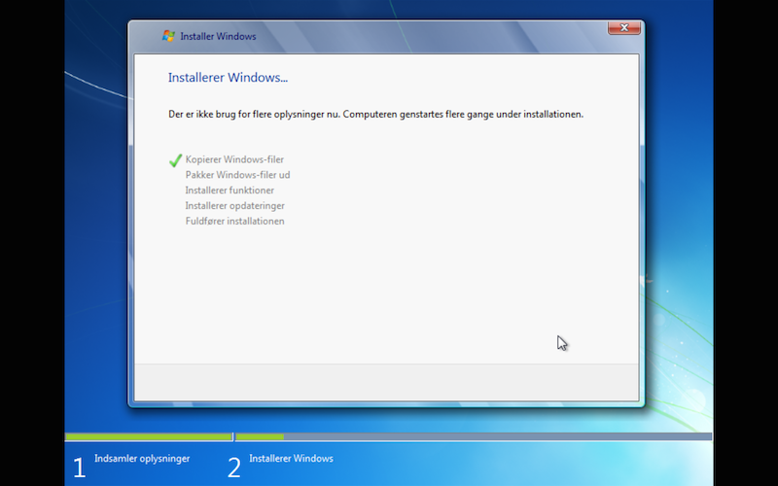Click the large number 1 stage indicator
The height and width of the screenshot is (486, 778).
(x=80, y=468)
